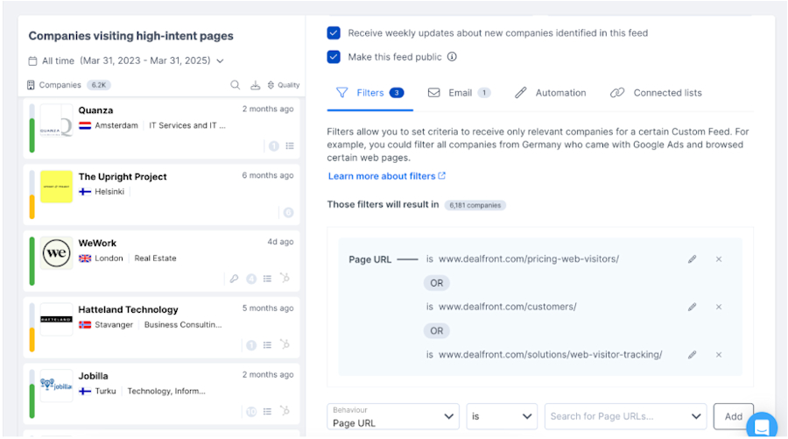Open the Quanza company card
788x439 pixels.
coord(161,128)
